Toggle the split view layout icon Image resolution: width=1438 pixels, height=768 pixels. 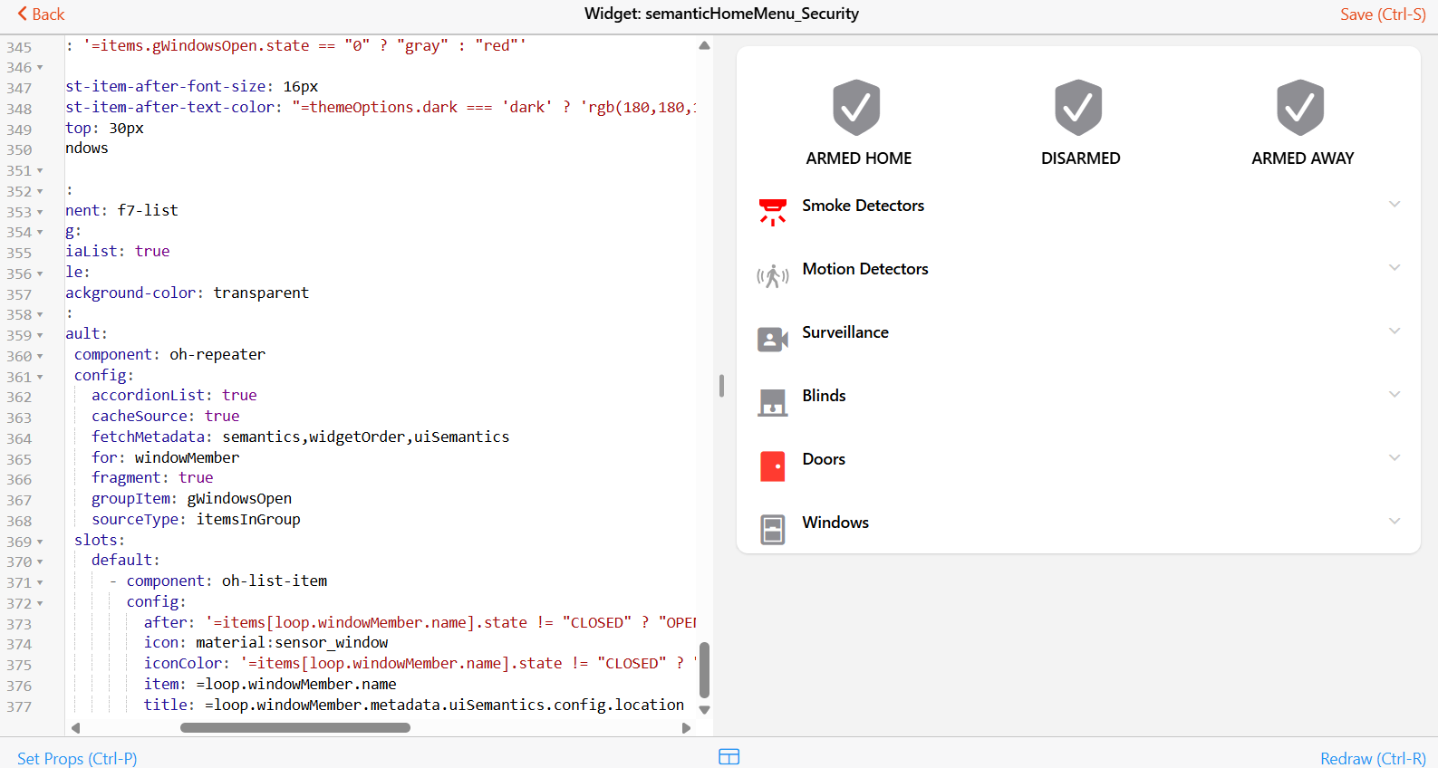pyautogui.click(x=729, y=757)
